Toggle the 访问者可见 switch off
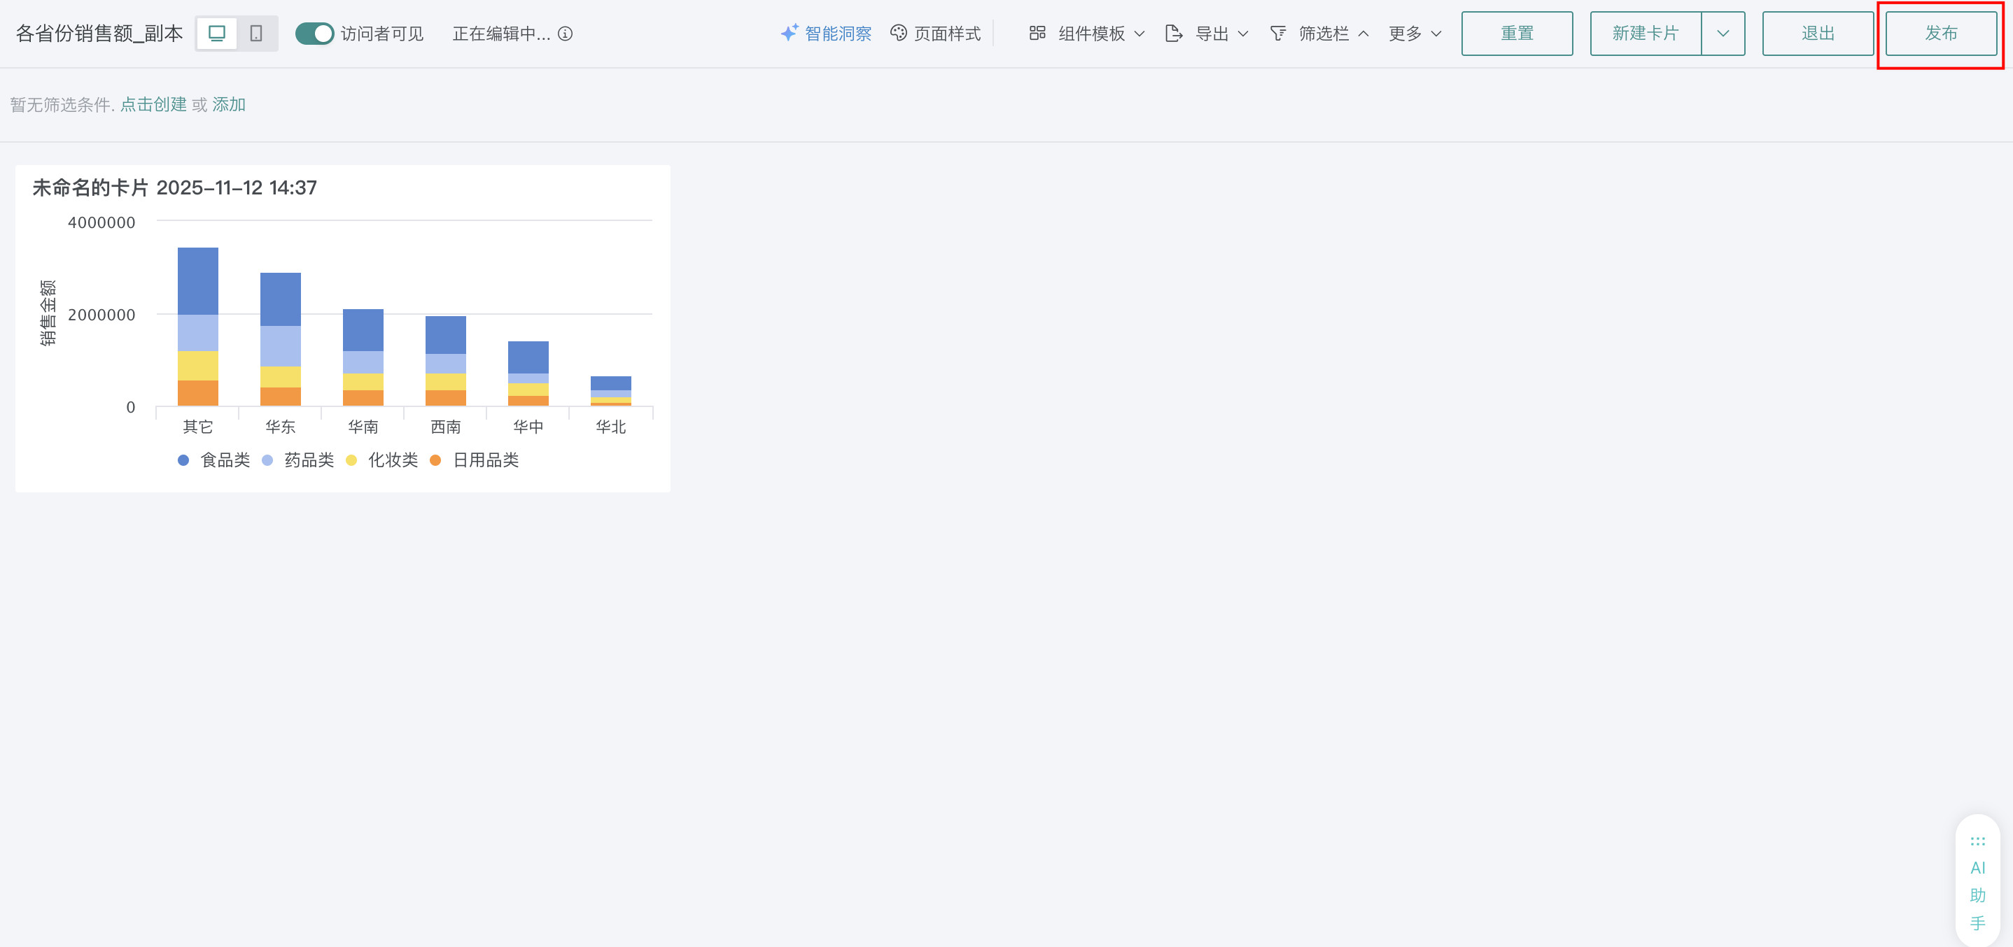2013x947 pixels. pyautogui.click(x=314, y=34)
